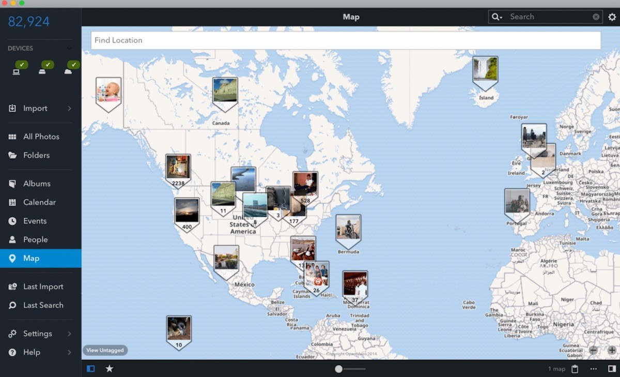Open the airplane wing photo pin
The height and width of the screenshot is (377, 620).
point(244,178)
